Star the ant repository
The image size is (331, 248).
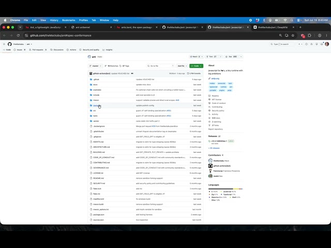coord(231,57)
